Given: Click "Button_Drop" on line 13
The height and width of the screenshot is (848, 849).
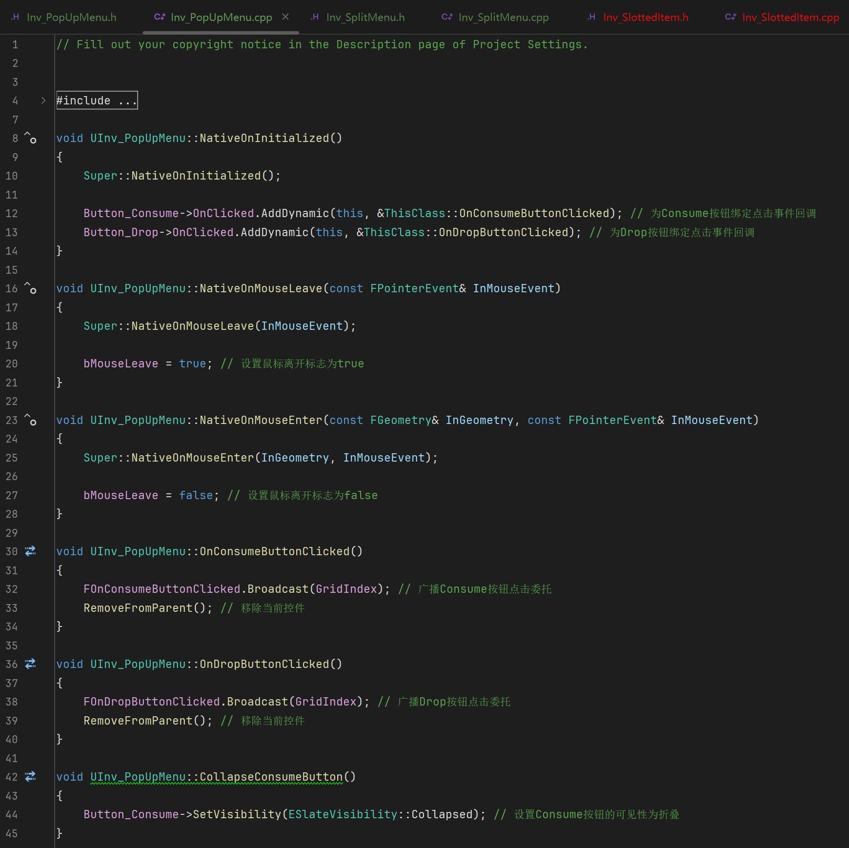Looking at the screenshot, I should 121,232.
